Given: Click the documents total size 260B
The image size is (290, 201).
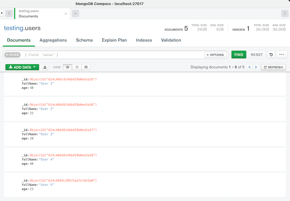Looking at the screenshot, I should pos(202,29).
